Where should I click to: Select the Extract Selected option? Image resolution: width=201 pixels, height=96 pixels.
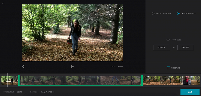click(161, 14)
